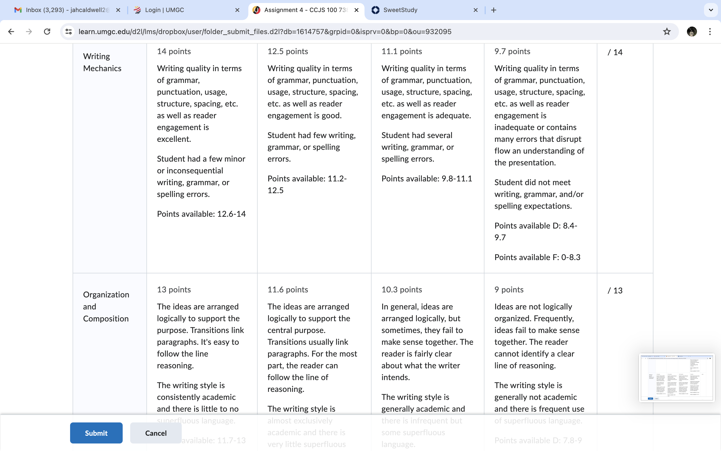Click the Organization and Composition criterion label
This screenshot has width=721, height=451.
pyautogui.click(x=106, y=307)
